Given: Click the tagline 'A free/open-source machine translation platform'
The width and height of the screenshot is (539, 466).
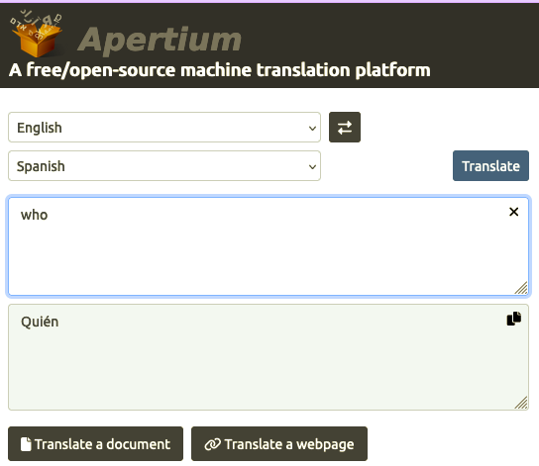Looking at the screenshot, I should click(x=219, y=70).
